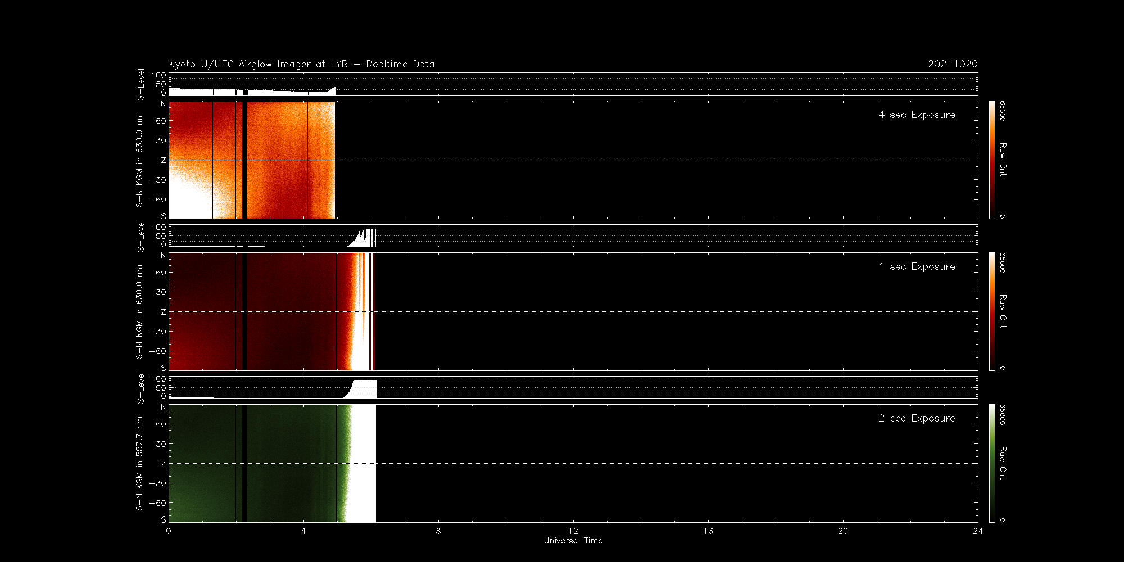Click the 'Universal Time' axis label
This screenshot has height=562, width=1124.
[x=573, y=541]
